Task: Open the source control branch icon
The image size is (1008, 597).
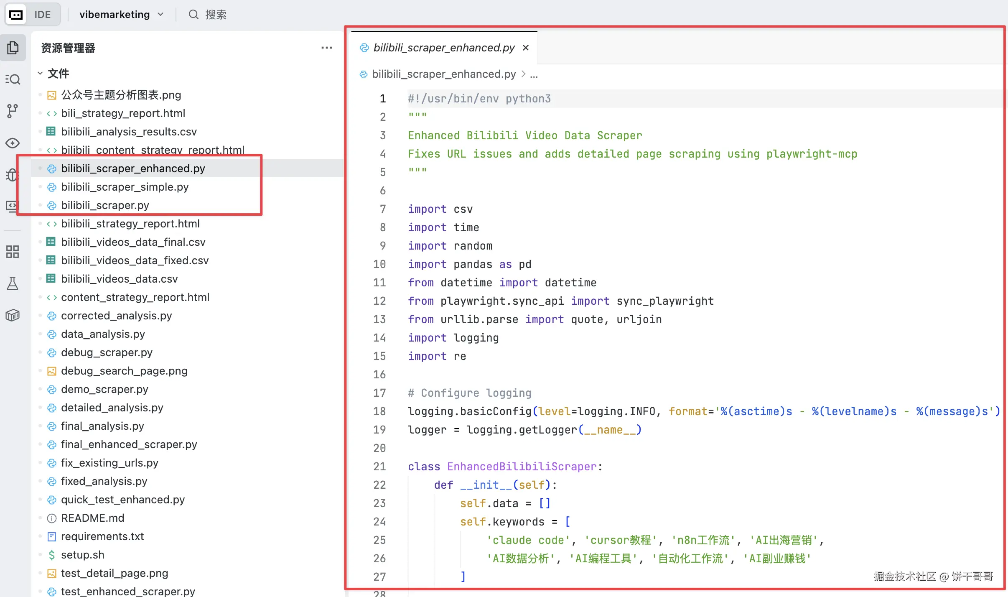Action: (13, 111)
